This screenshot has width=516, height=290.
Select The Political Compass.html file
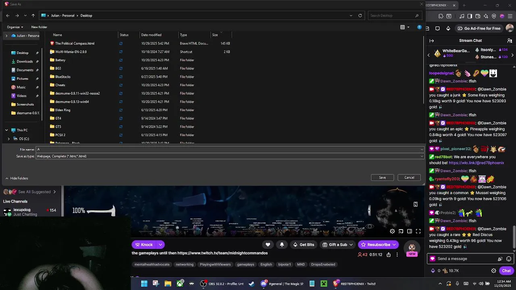[75, 43]
